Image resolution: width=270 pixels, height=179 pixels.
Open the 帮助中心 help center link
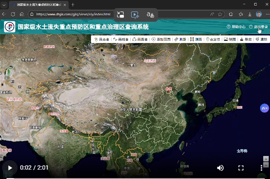236,27
